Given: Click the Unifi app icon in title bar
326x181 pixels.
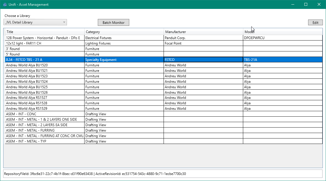Looking at the screenshot, I should click(x=5, y=4).
